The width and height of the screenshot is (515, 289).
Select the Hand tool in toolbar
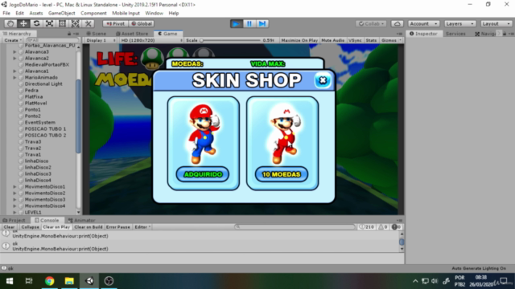[x=10, y=23]
